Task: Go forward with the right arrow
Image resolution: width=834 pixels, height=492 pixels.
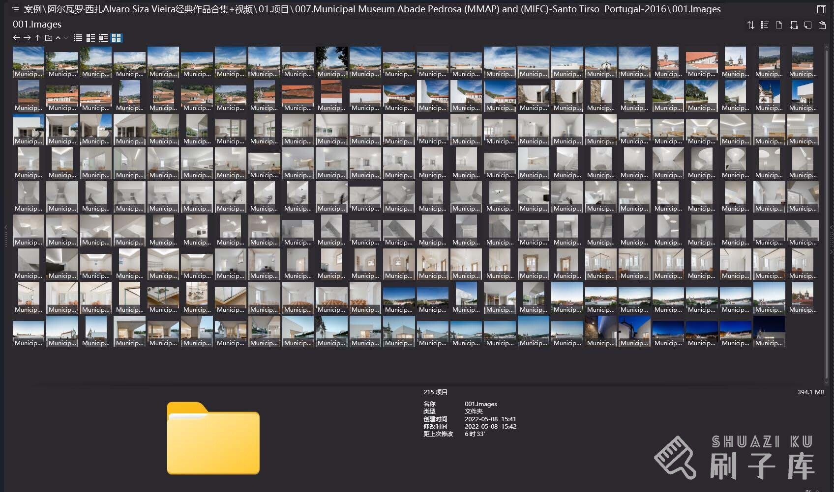Action: [x=27, y=38]
